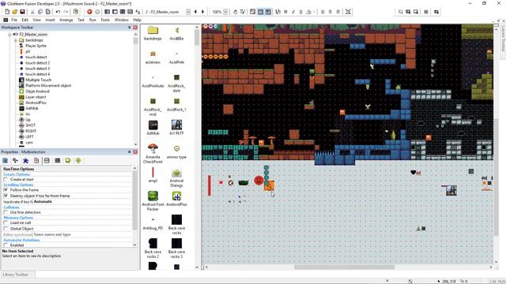Open the Run menu
This screenshot has height=284, width=506.
tap(93, 20)
